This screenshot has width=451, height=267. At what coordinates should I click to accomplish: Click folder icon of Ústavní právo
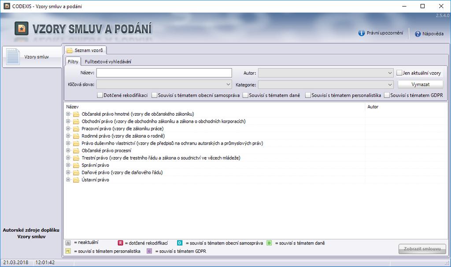click(76, 180)
